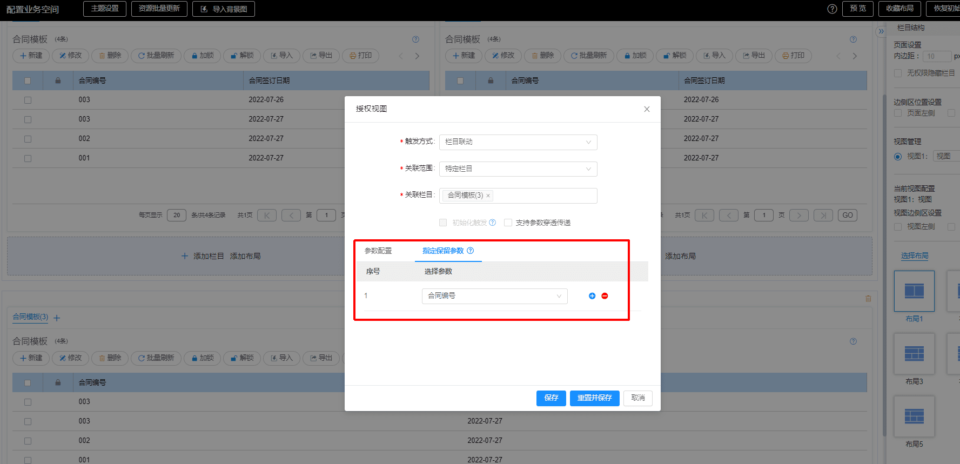Click the 内边距 input field
This screenshot has width=960, height=464.
pyautogui.click(x=936, y=56)
